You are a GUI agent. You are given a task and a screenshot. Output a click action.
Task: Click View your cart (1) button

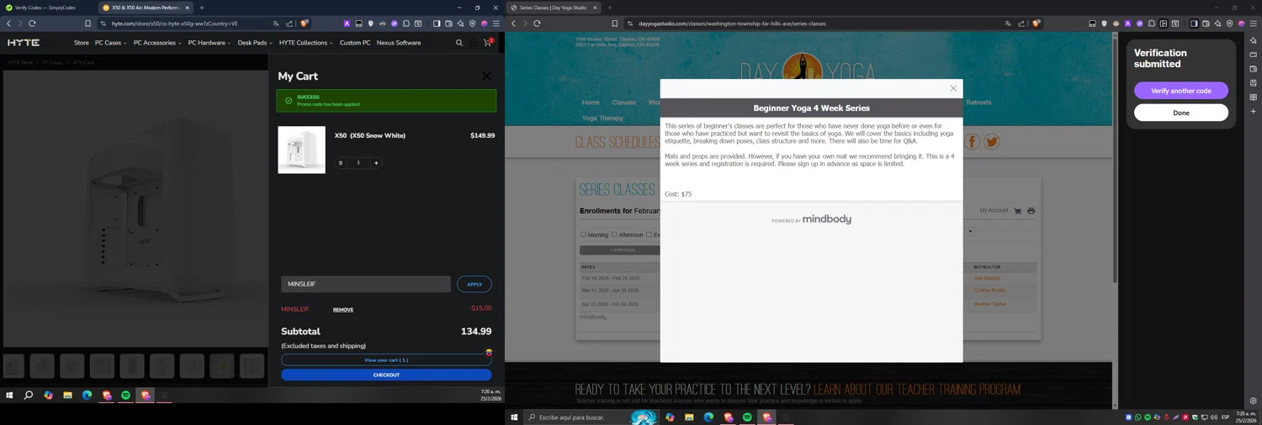[x=386, y=360]
